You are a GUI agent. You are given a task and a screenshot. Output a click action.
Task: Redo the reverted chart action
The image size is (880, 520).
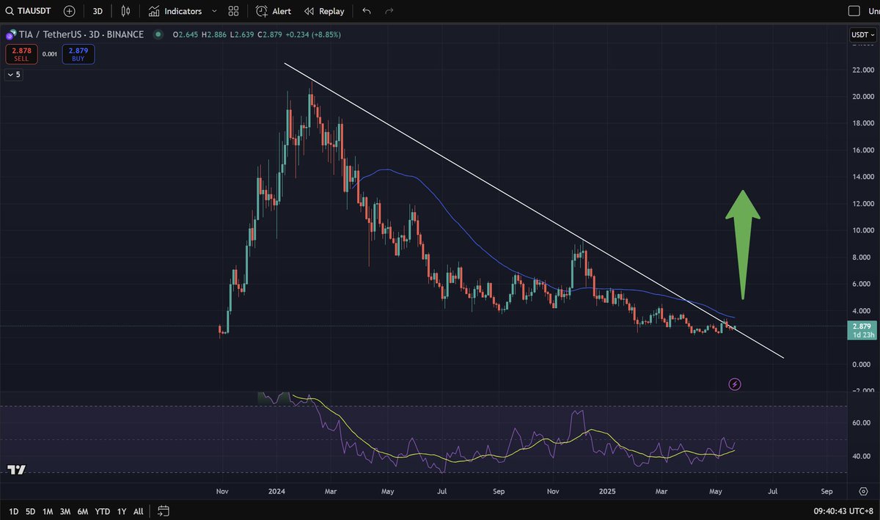(386, 11)
